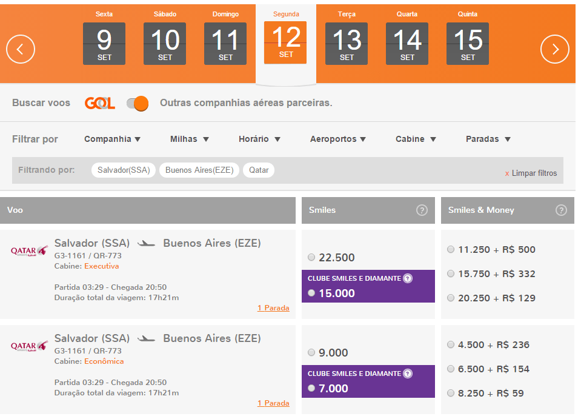Viewport: 581px width, 419px height.
Task: Open help icon in Smiles column header
Action: 422,210
